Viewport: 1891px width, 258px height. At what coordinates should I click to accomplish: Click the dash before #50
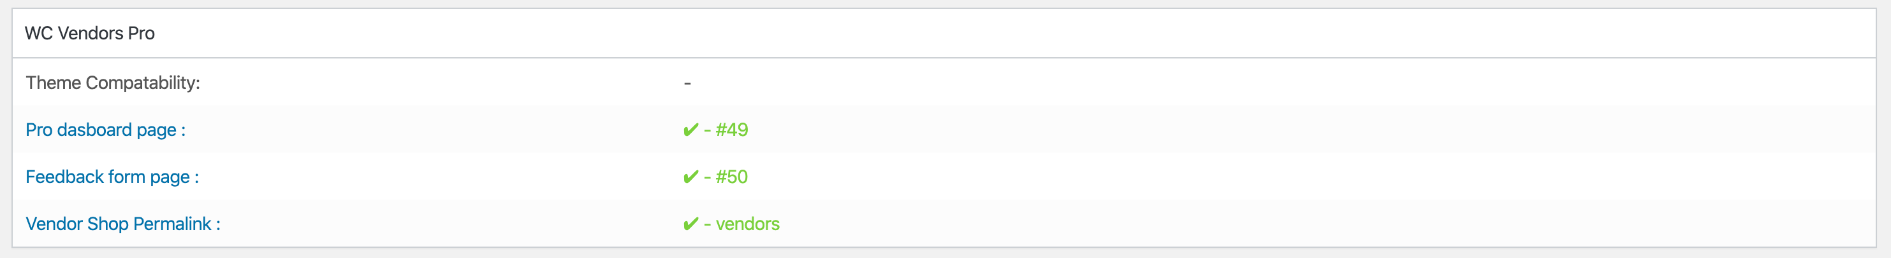[x=708, y=177]
